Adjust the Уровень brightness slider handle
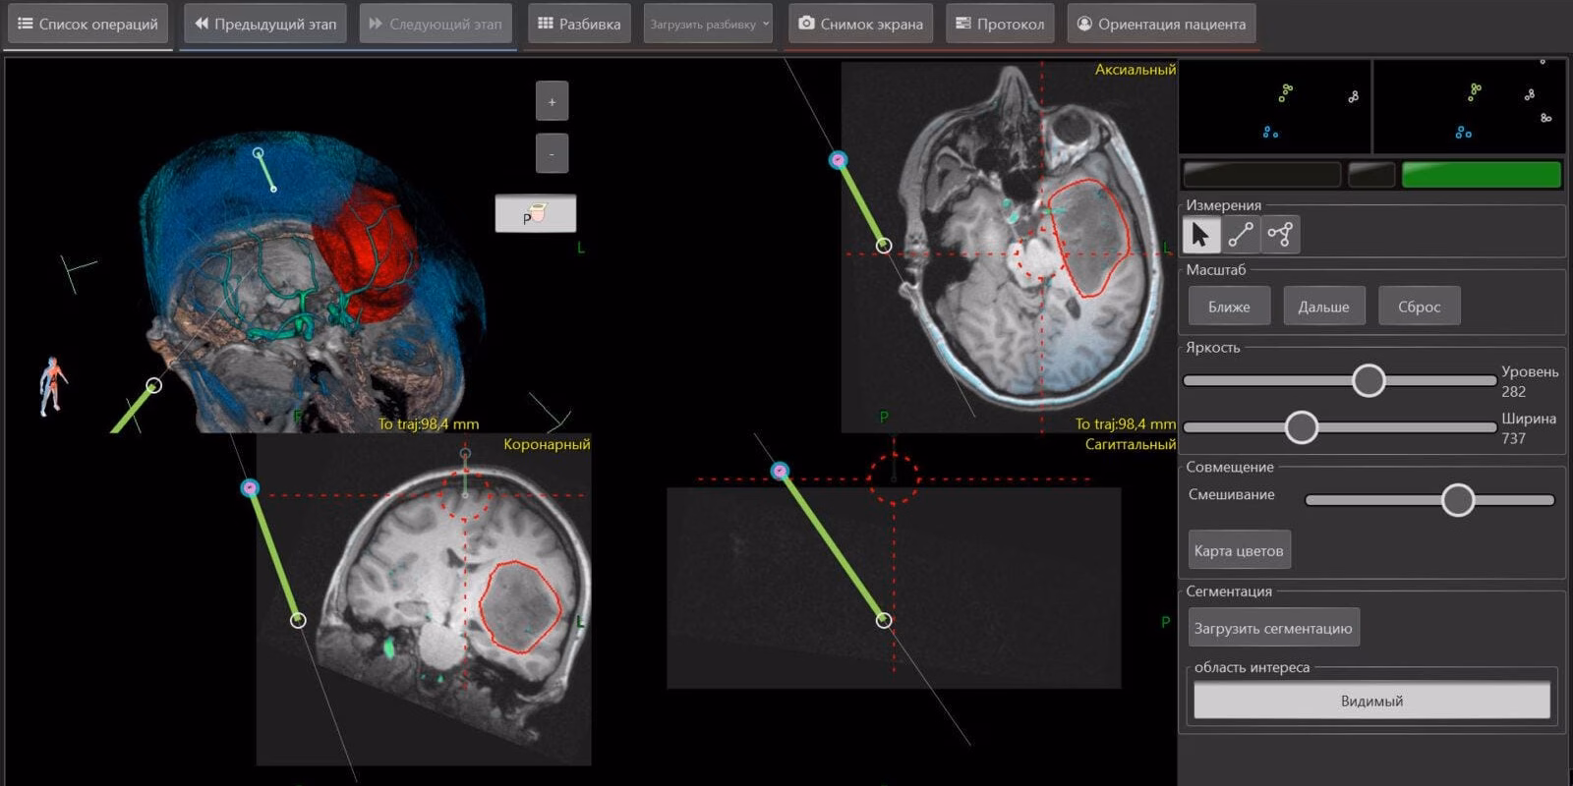Screen dimensions: 1573x786 coord(1368,380)
